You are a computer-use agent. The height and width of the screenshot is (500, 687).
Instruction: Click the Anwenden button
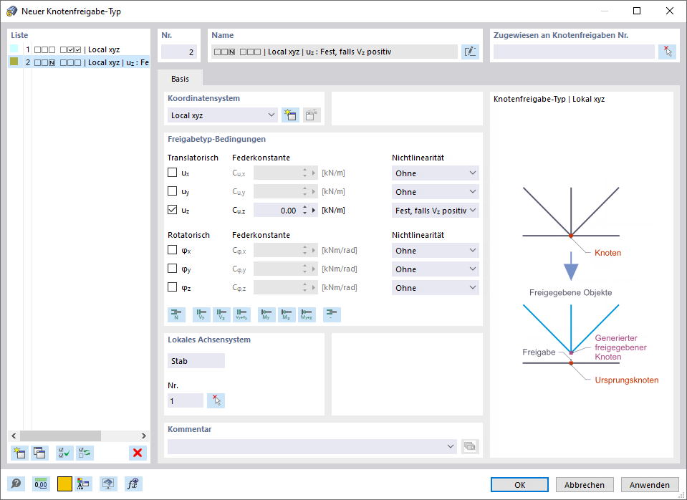click(650, 485)
